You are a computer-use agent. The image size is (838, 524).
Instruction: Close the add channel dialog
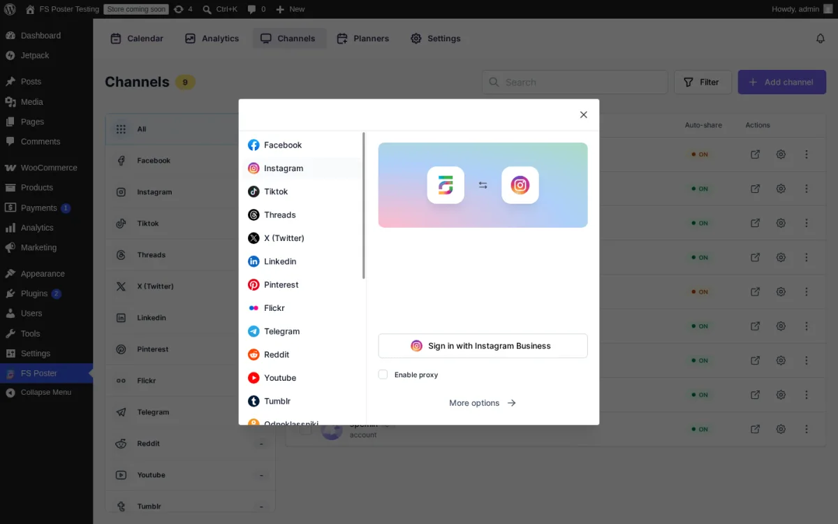(x=584, y=115)
